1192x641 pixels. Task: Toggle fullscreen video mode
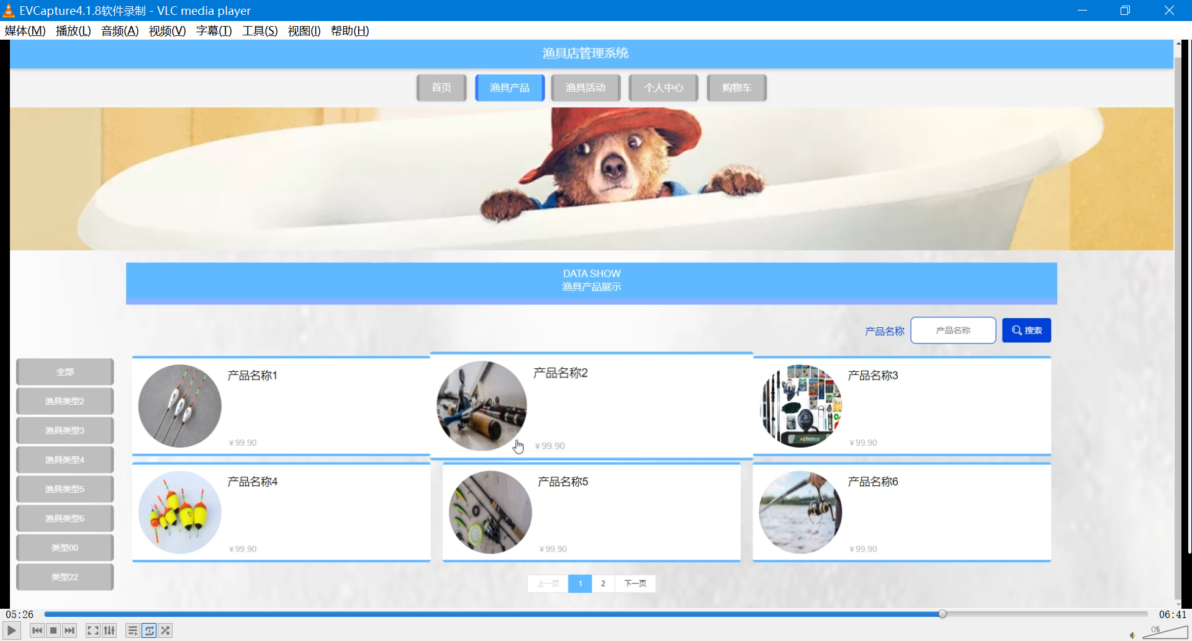click(x=93, y=630)
